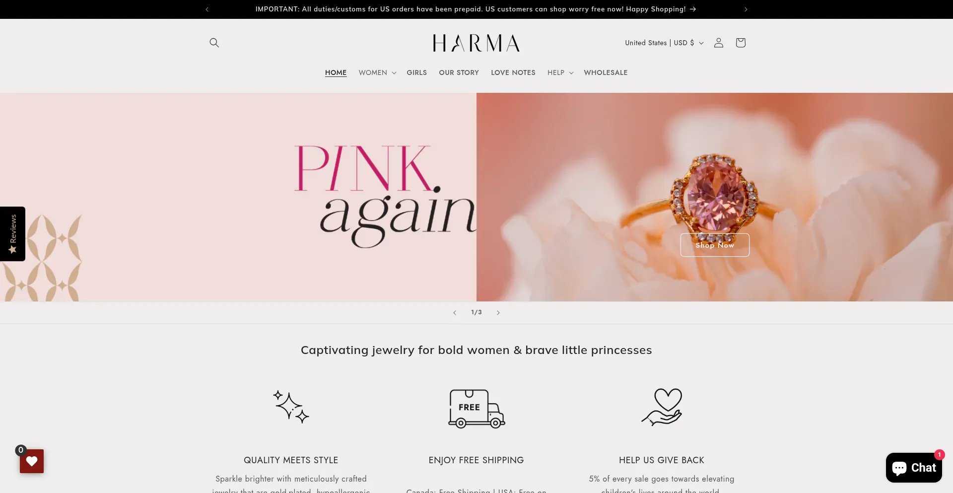Screen dimensions: 953x493
Task: Click the heart-in-hand give back icon
Action: tap(662, 407)
